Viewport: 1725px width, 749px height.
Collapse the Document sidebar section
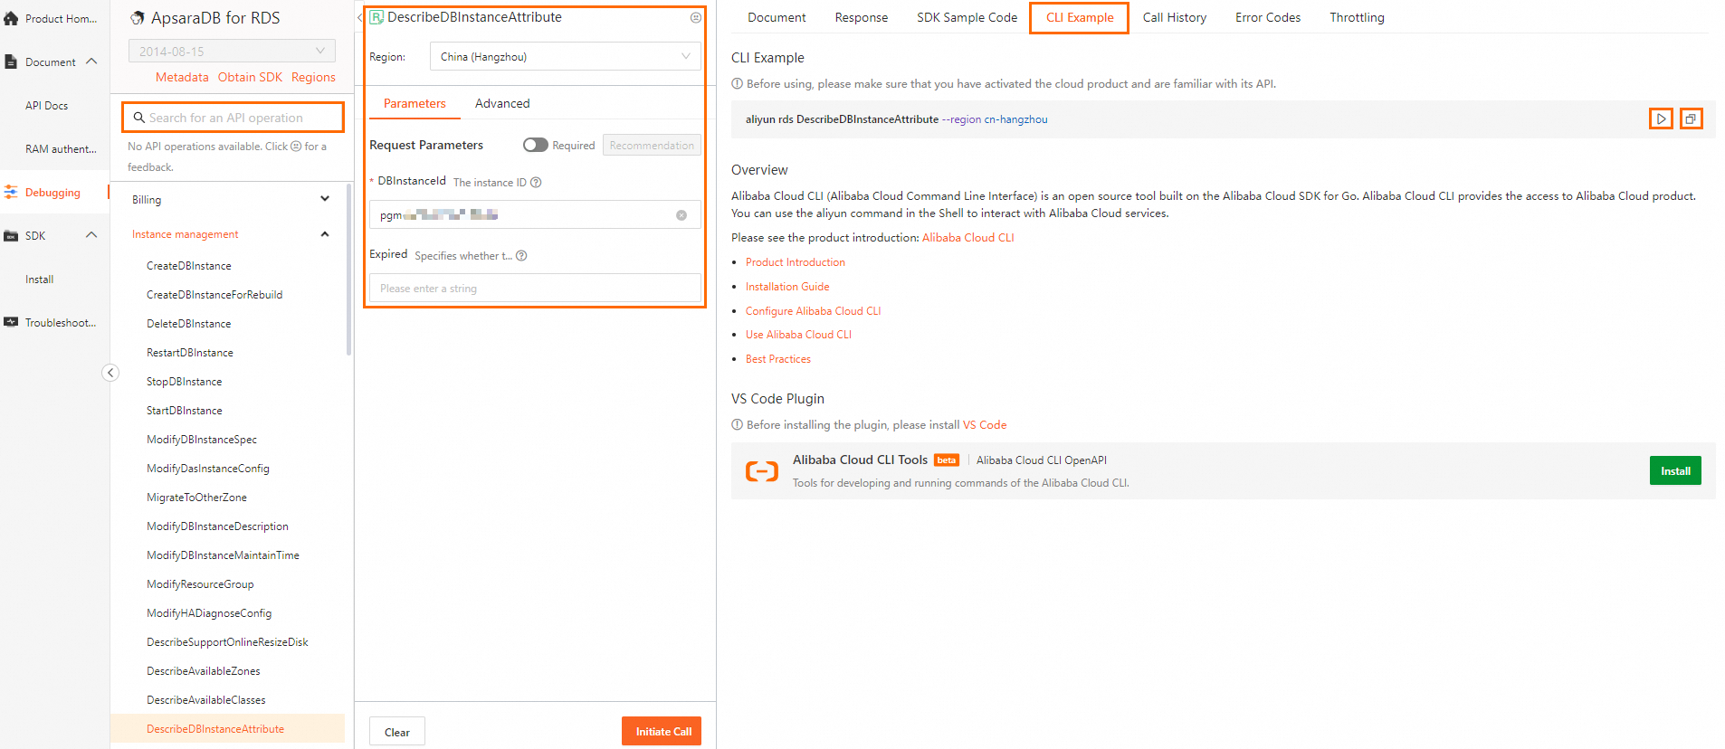point(91,62)
